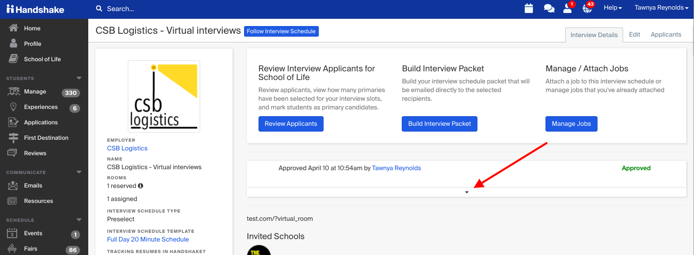Click the Manage Jobs button
Viewport: 694px width, 255px height.
point(571,124)
